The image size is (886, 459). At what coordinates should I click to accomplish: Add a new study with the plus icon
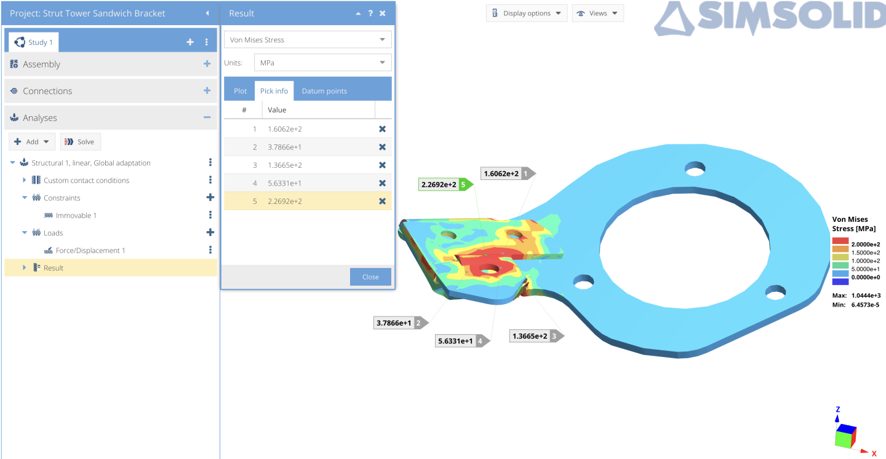[190, 42]
